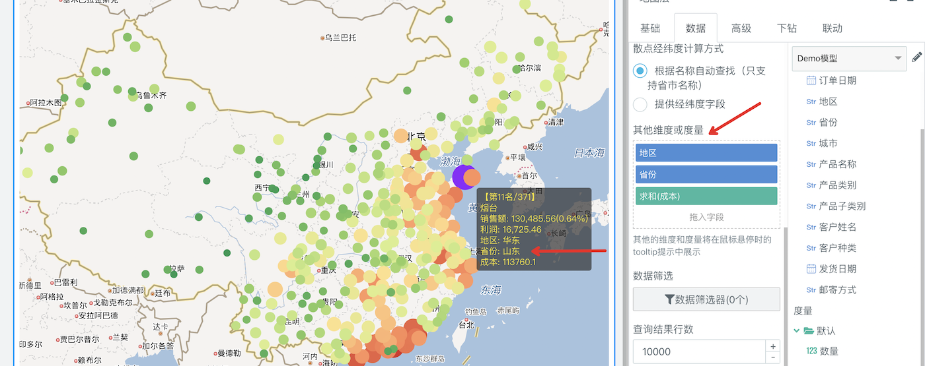Select the 产品名称 field name
This screenshot has width=925, height=366.
tap(838, 164)
